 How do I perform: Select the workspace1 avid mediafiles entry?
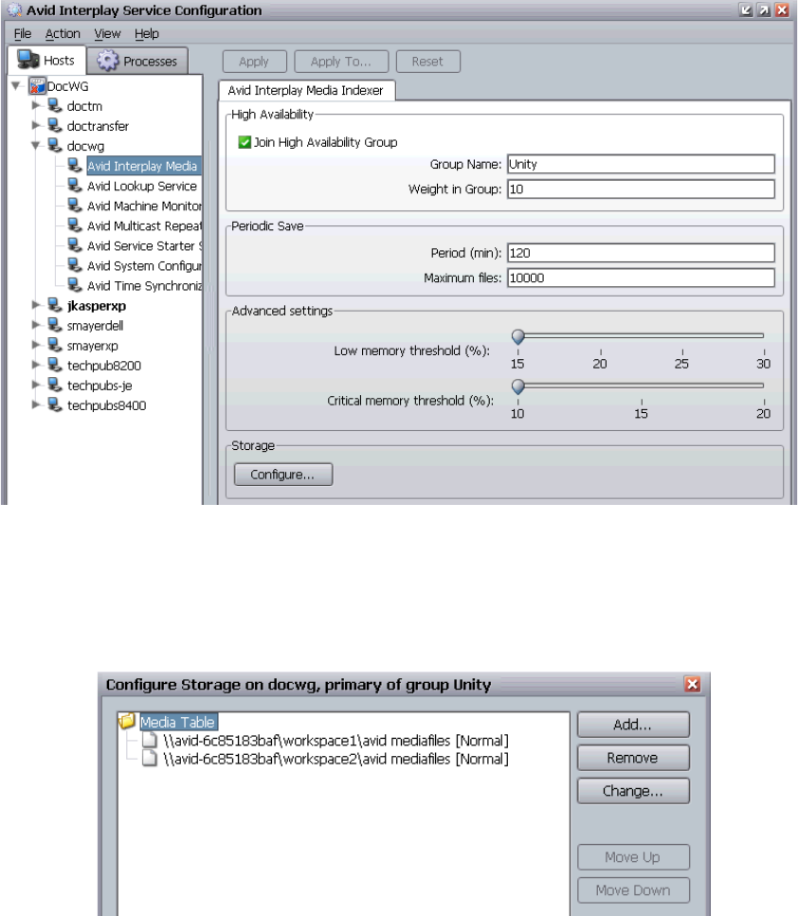pyautogui.click(x=336, y=740)
